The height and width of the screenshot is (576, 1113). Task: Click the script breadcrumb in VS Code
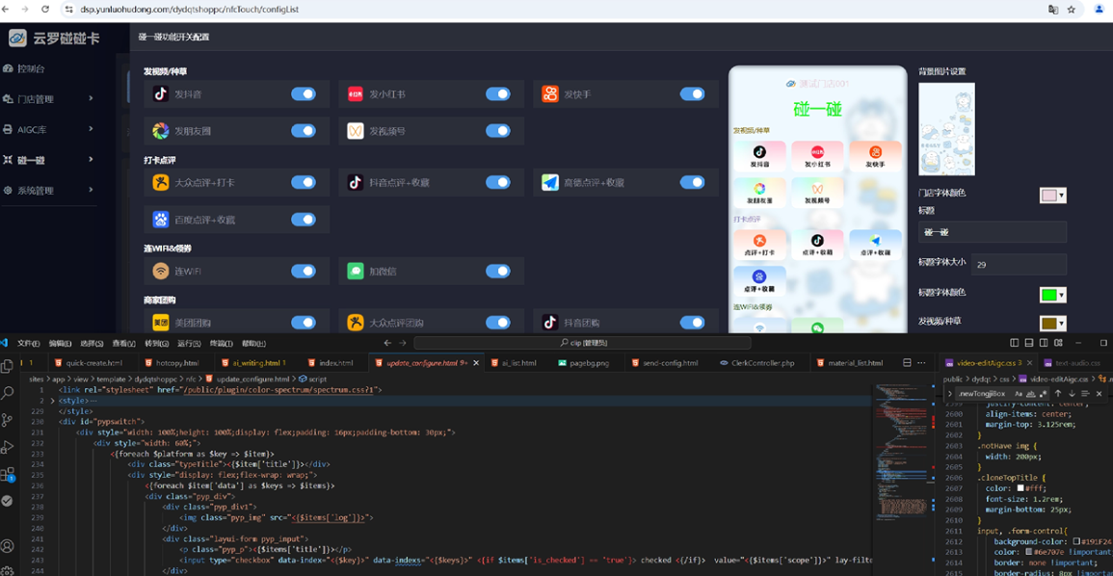pyautogui.click(x=312, y=380)
